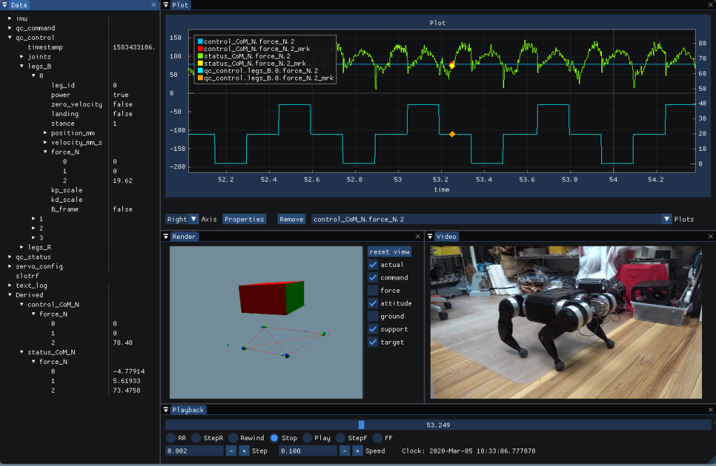Collapse the Playback panel triangle icon
Viewport: 716px width, 466px height.
166,410
